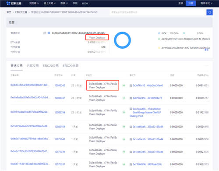Viewport: 219px width, 171px height.
Task: Click green arrow icon in block 12080169 row
Action: point(124,127)
